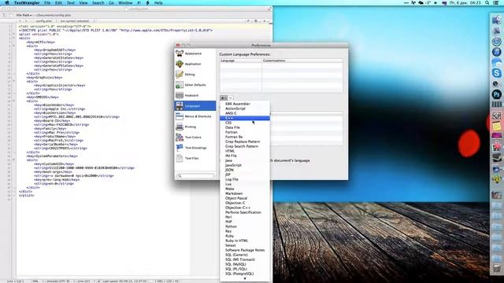This screenshot has height=283, width=504.
Task: Click the Skype icon in the Dock
Action: tap(496, 73)
